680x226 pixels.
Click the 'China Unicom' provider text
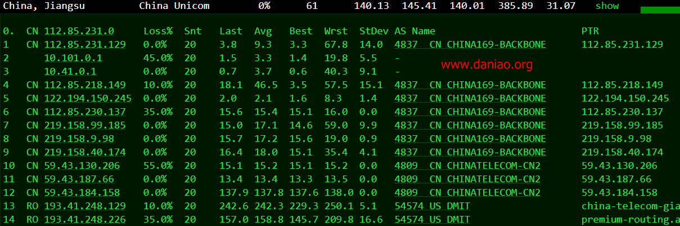pos(174,6)
